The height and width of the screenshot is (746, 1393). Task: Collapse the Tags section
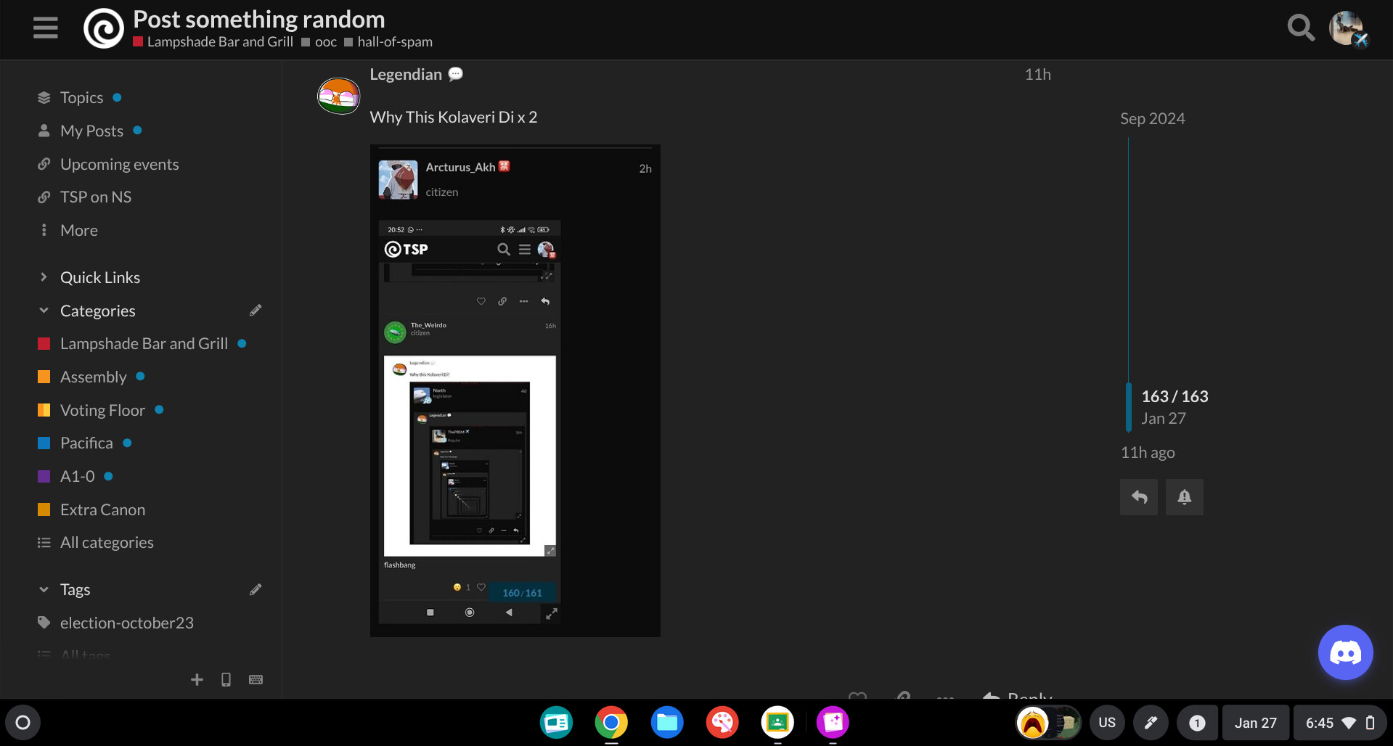point(44,589)
